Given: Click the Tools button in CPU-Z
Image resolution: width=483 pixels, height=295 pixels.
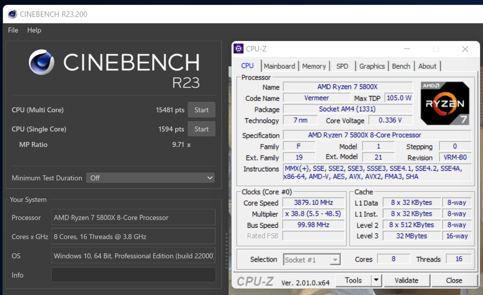Looking at the screenshot, I should (353, 280).
